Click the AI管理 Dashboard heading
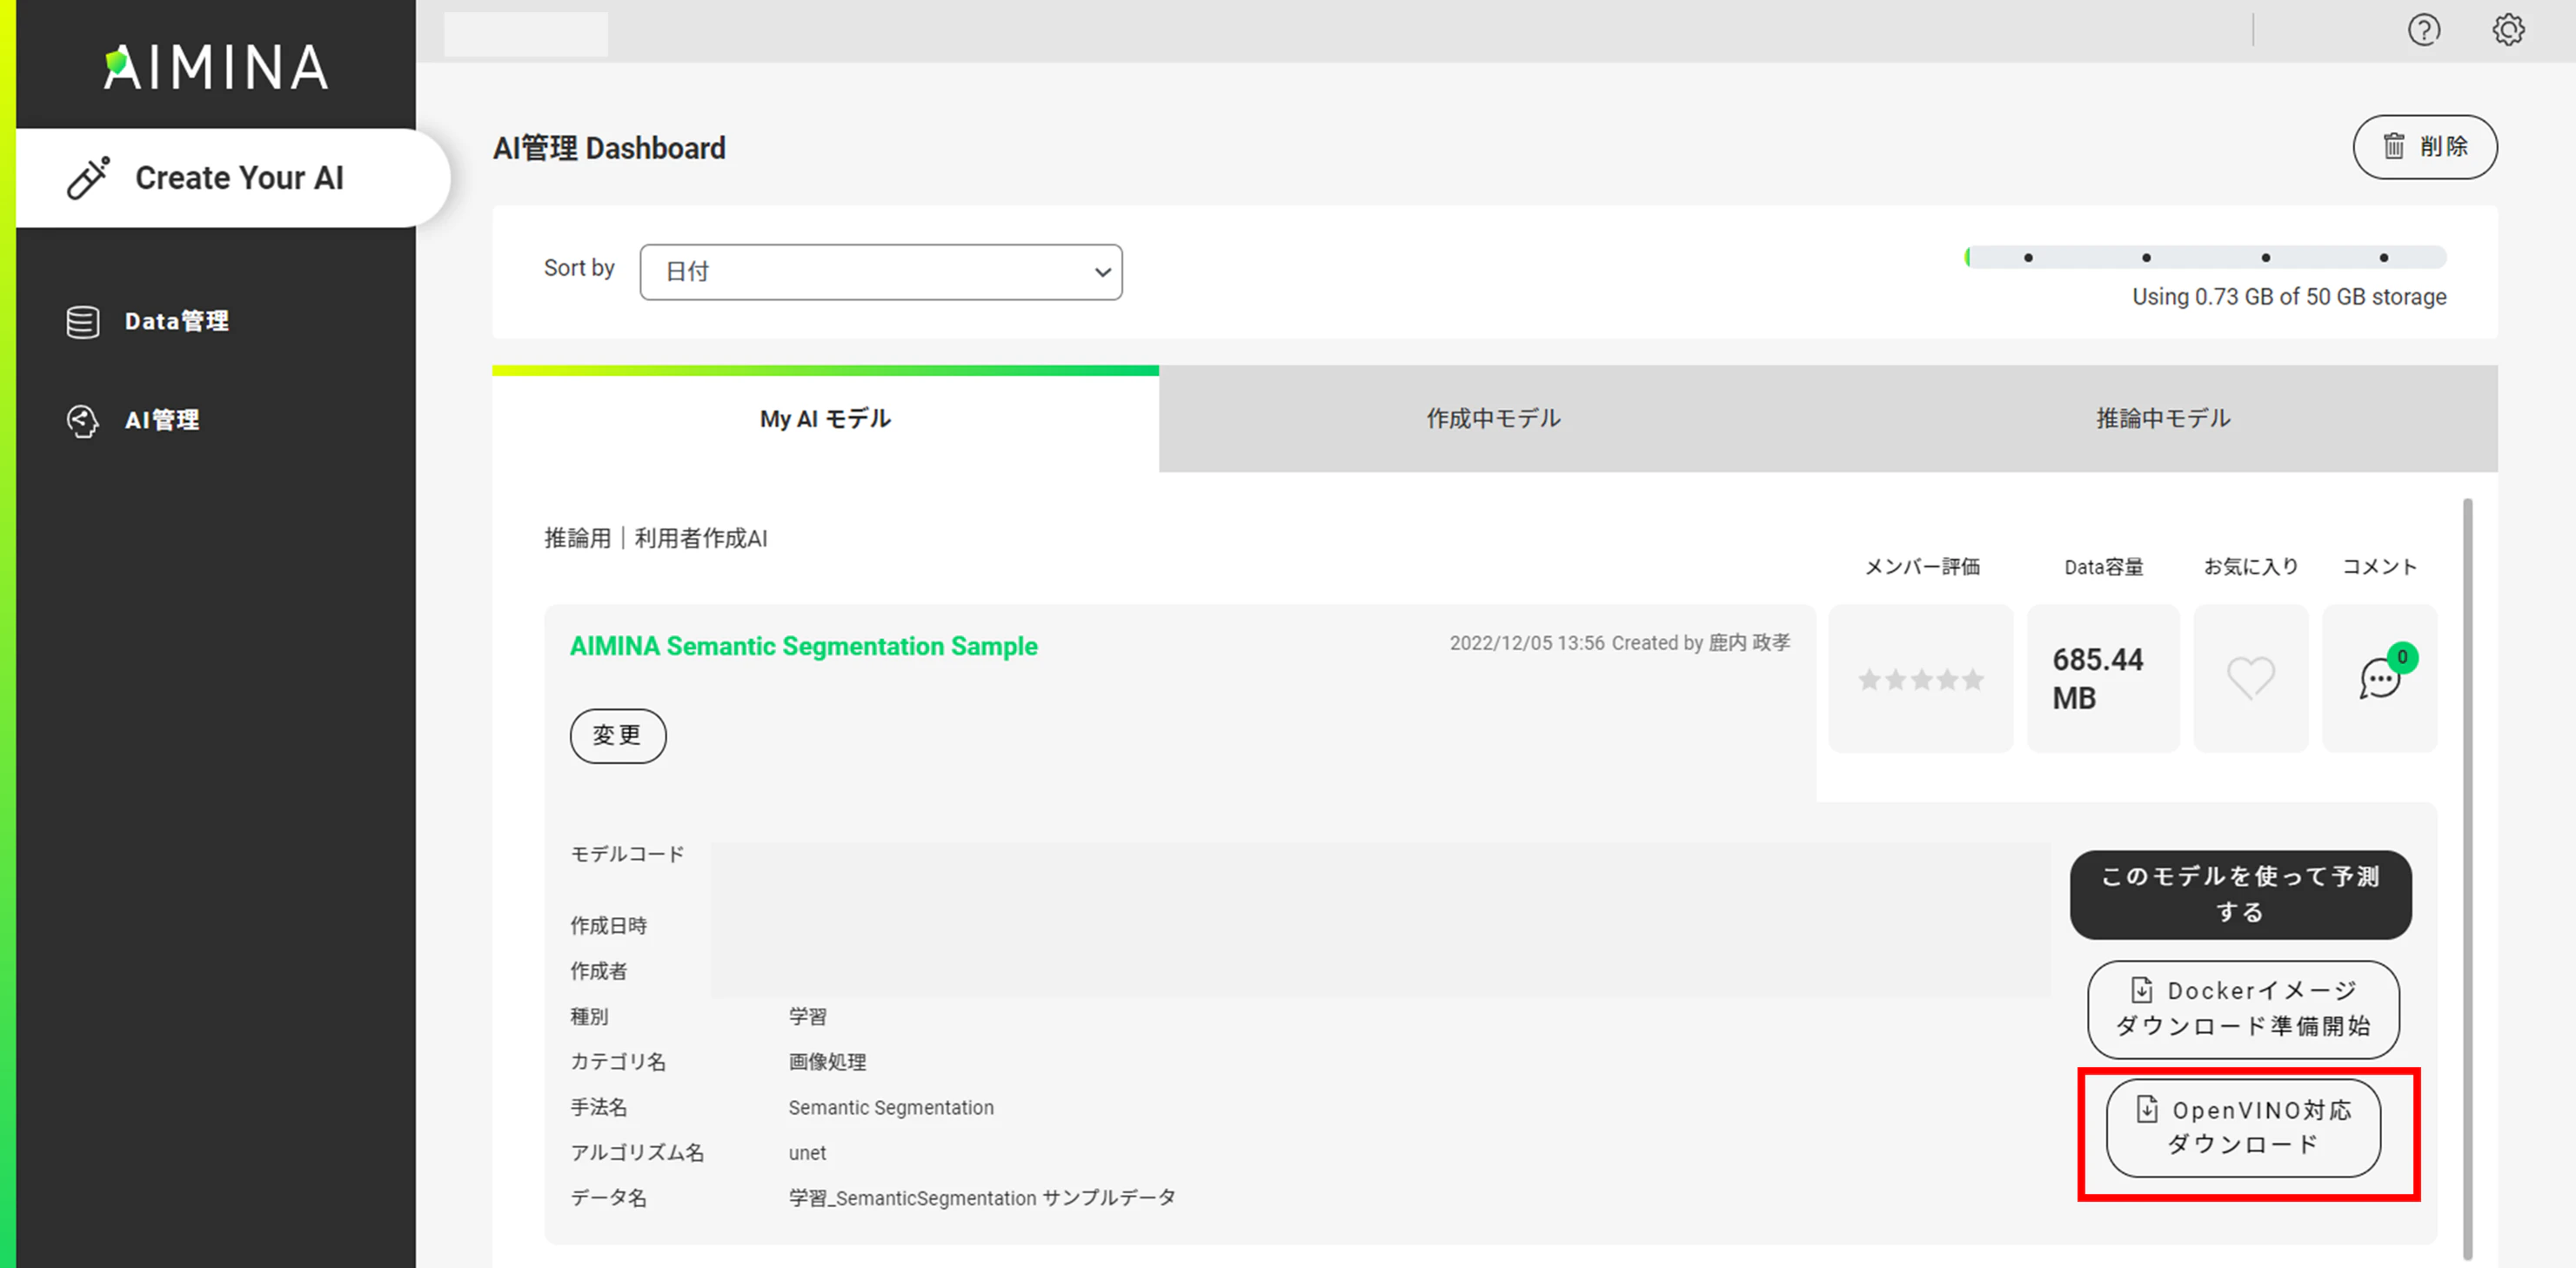2576x1268 pixels. coord(609,148)
